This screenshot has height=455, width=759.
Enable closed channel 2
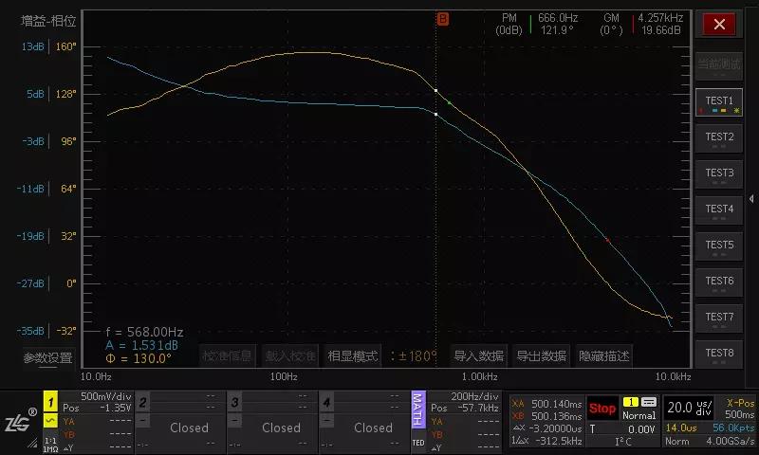189,428
